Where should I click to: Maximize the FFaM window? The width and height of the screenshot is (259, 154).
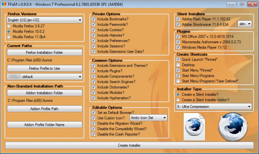point(242,4)
